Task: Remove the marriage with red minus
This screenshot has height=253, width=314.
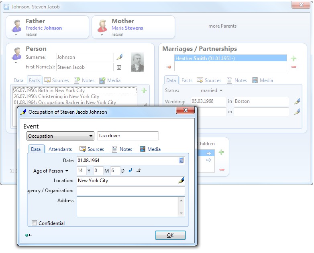Action: (294, 67)
